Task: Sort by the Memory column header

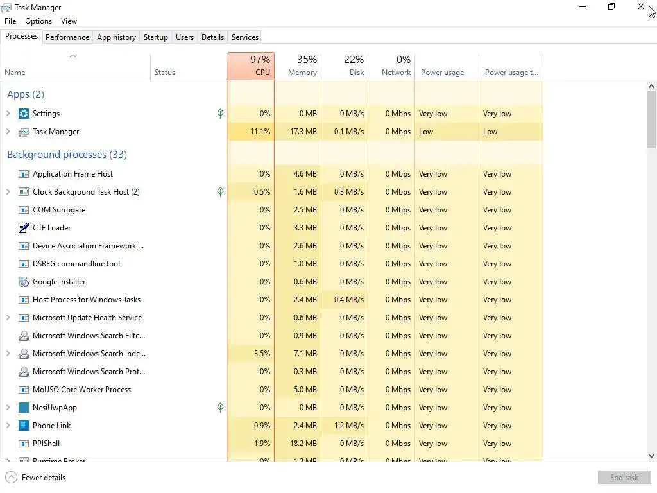Action: click(298, 66)
